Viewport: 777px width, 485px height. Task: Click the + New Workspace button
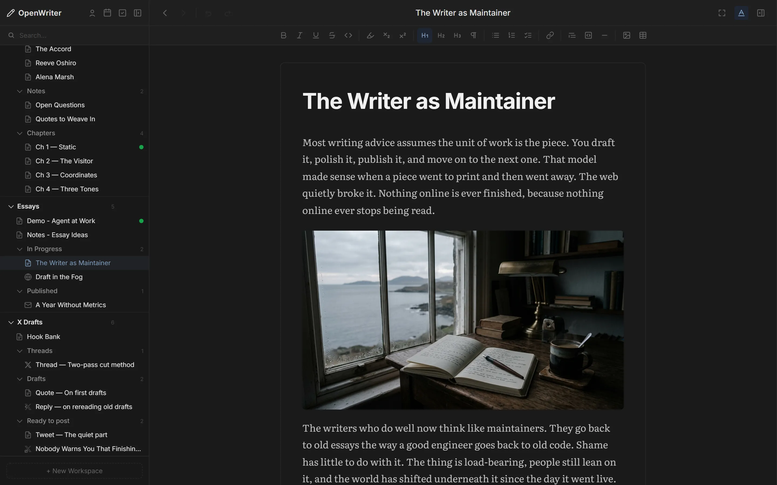point(74,471)
